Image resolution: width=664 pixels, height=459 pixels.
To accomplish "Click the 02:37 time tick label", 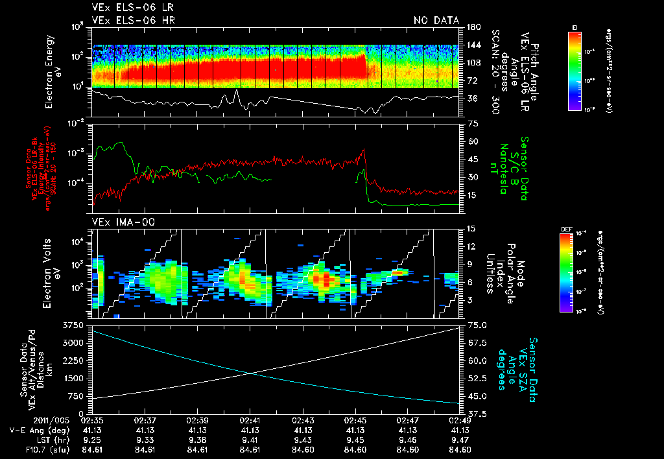I will (x=145, y=421).
